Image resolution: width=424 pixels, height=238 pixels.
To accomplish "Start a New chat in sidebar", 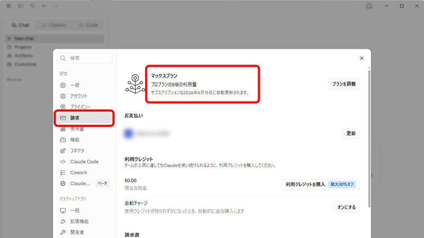I will click(55, 39).
